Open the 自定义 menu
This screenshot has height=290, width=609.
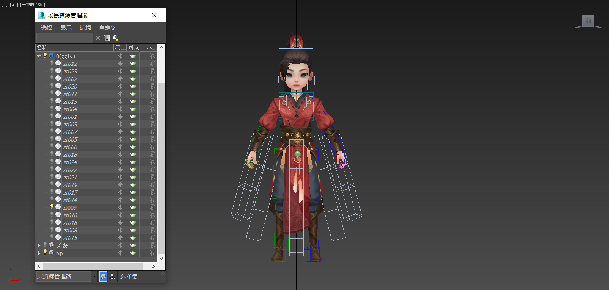tap(107, 28)
